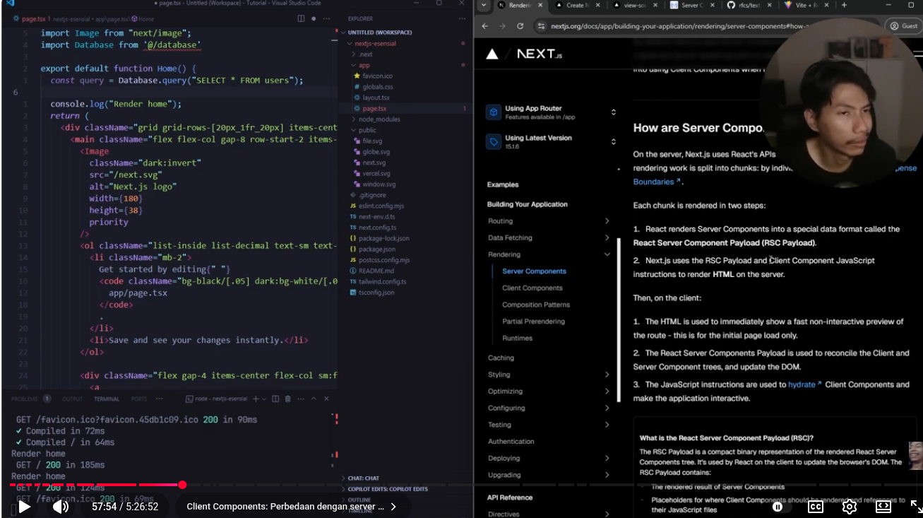The width and height of the screenshot is (923, 518).
Task: Open the Using Latest Version dropdown
Action: (552, 142)
